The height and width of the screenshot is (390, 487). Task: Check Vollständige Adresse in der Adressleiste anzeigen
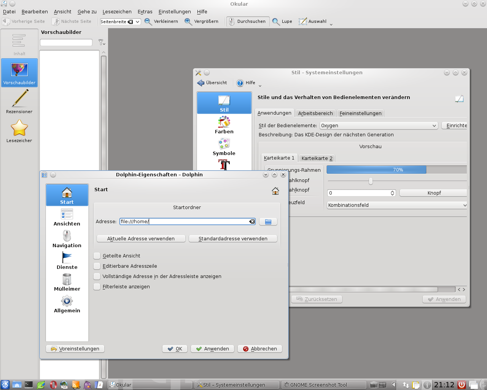97,277
